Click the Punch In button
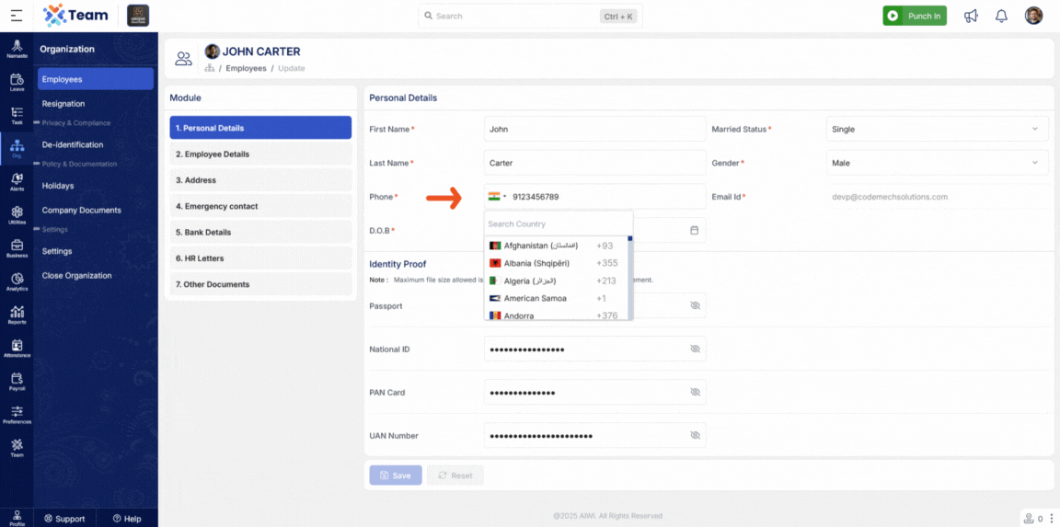The height and width of the screenshot is (527, 1060). tap(914, 16)
